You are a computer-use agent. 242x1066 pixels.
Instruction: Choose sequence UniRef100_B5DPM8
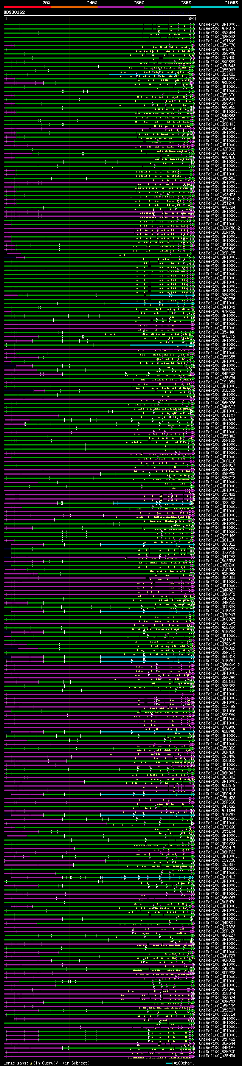click(217, 973)
